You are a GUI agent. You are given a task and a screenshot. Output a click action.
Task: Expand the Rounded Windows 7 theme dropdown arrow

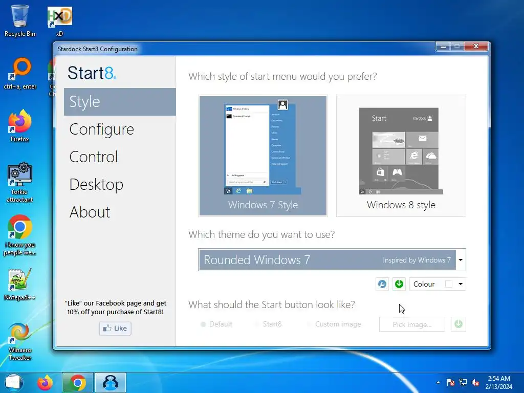[461, 259]
